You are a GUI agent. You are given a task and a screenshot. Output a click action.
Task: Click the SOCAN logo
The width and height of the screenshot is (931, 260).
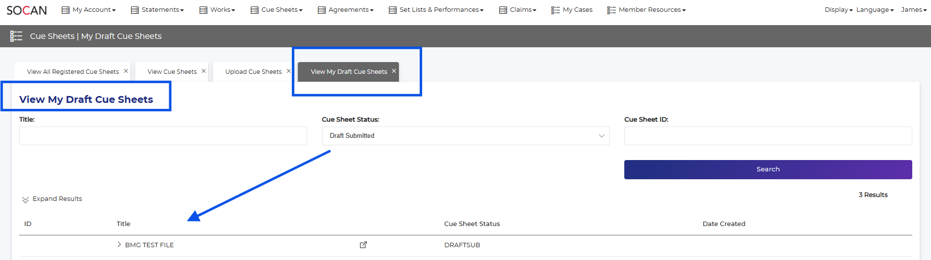pyautogui.click(x=27, y=10)
